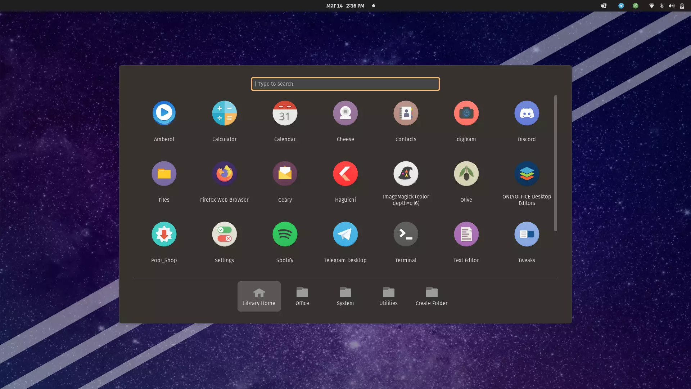Click the Library Home button
Screen dimensions: 691x389
point(259,296)
